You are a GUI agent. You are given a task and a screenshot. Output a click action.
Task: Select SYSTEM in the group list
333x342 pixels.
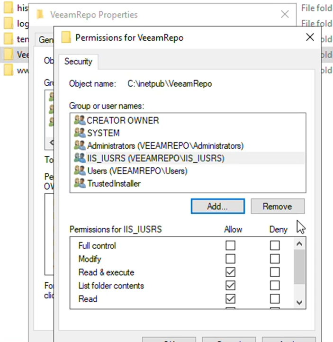click(188, 133)
